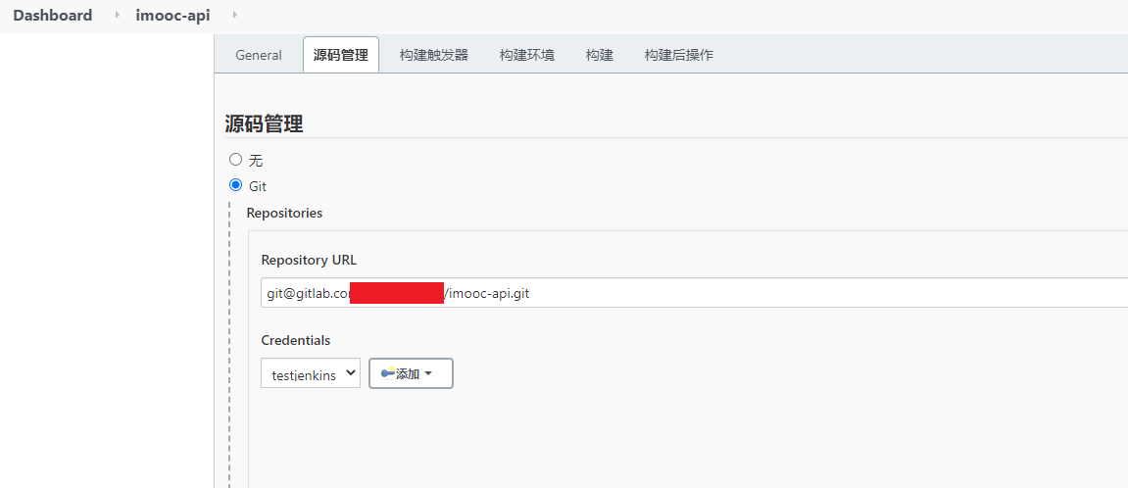Select the 无 radio option
Screen dimensions: 1128x488
235,160
